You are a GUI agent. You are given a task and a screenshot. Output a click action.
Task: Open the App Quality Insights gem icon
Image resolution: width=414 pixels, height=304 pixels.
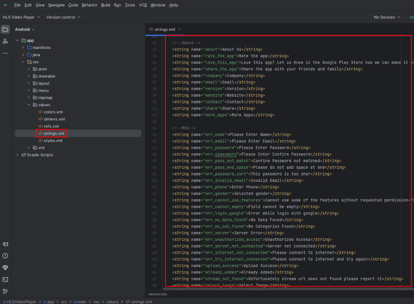(5, 267)
